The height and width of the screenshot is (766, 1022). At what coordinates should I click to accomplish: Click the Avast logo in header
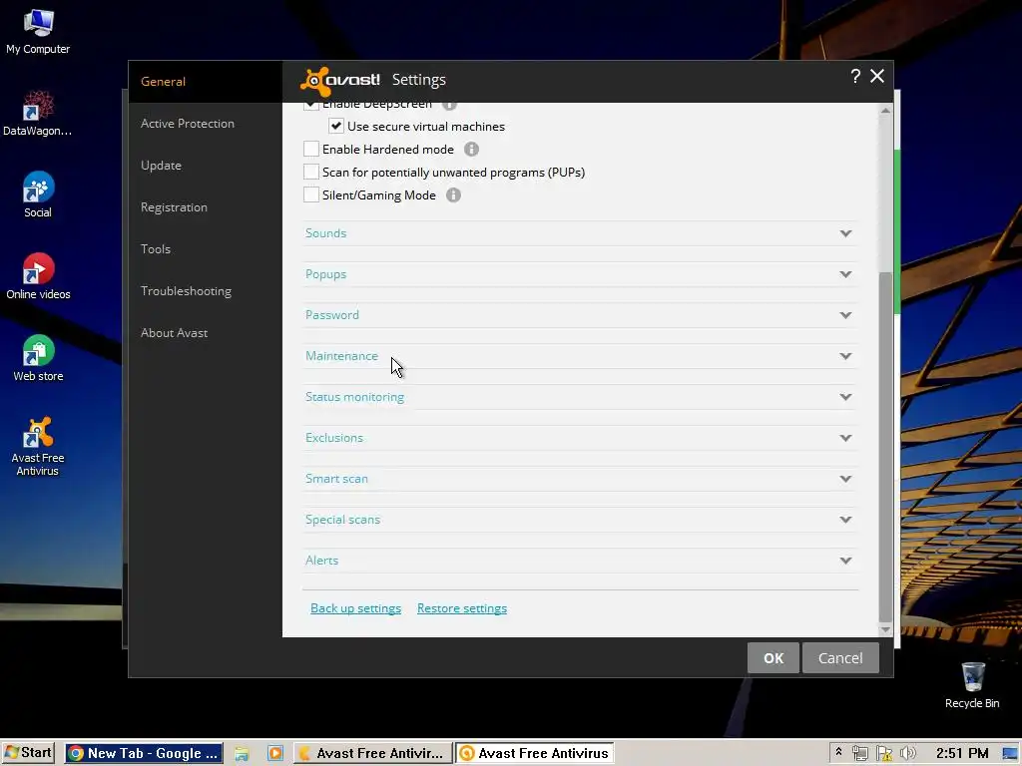pos(340,81)
